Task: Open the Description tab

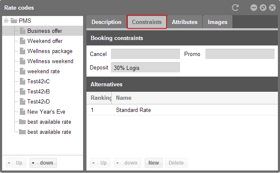Action: tap(106, 22)
